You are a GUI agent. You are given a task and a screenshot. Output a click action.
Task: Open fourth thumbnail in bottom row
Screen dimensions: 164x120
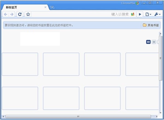pos(142,98)
